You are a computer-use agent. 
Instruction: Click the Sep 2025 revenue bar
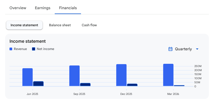74,76
